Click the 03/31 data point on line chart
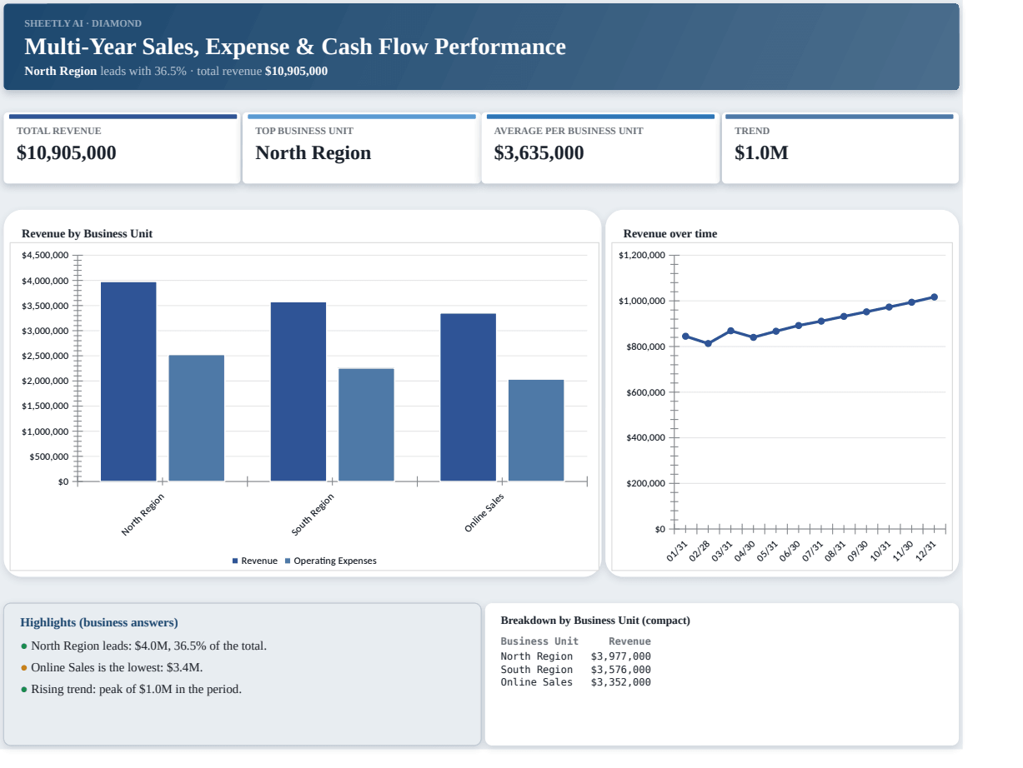The width and height of the screenshot is (1023, 768). (x=730, y=331)
